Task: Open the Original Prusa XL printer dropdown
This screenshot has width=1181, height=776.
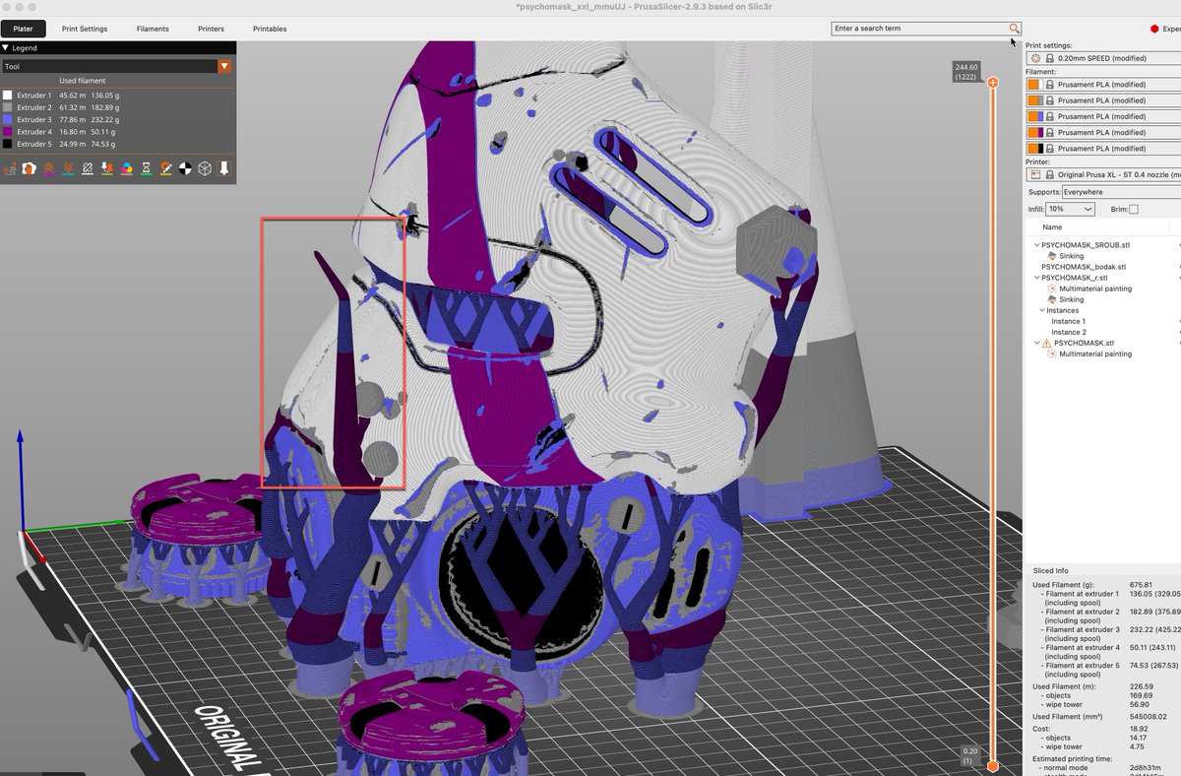Action: [1102, 174]
